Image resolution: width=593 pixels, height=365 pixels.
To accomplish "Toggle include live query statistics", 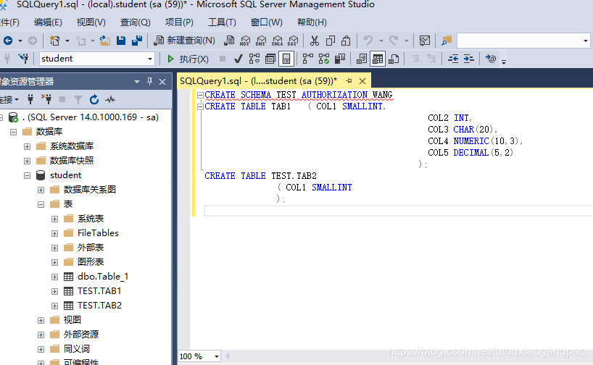I will click(324, 59).
